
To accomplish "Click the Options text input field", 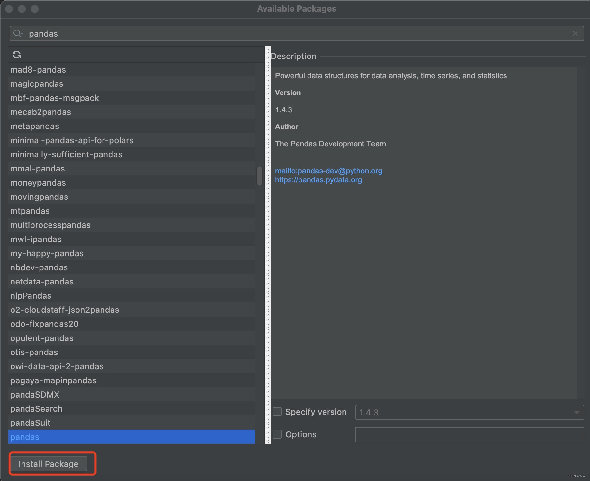I will click(469, 434).
